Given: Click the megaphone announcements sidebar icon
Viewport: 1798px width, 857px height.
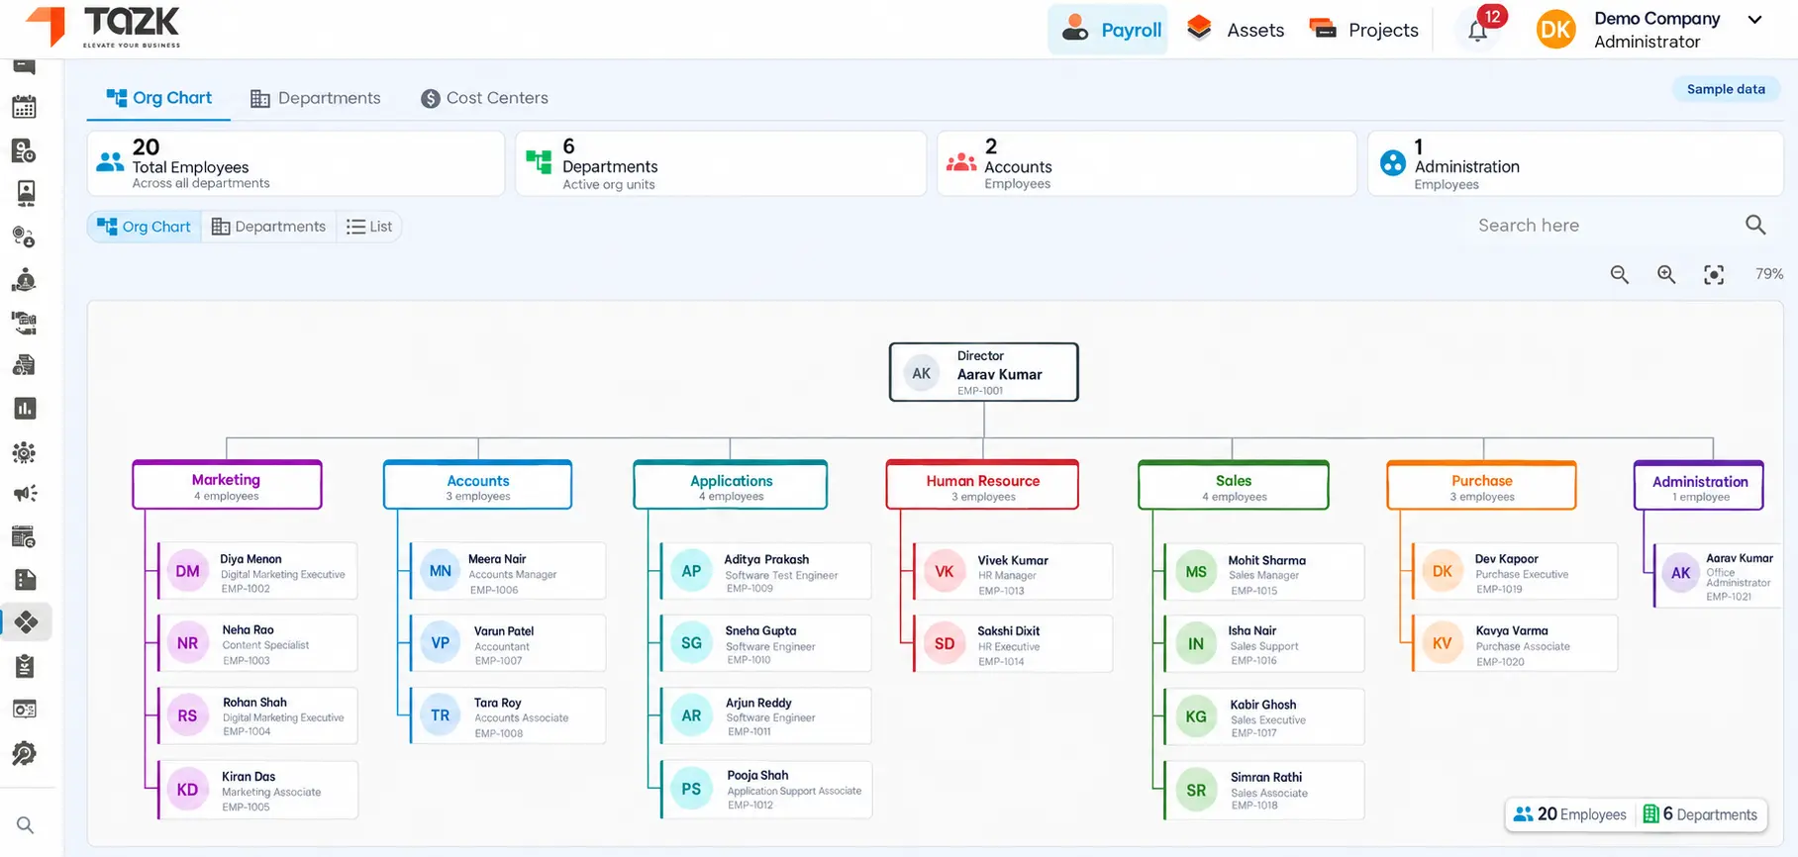Looking at the screenshot, I should click(25, 493).
